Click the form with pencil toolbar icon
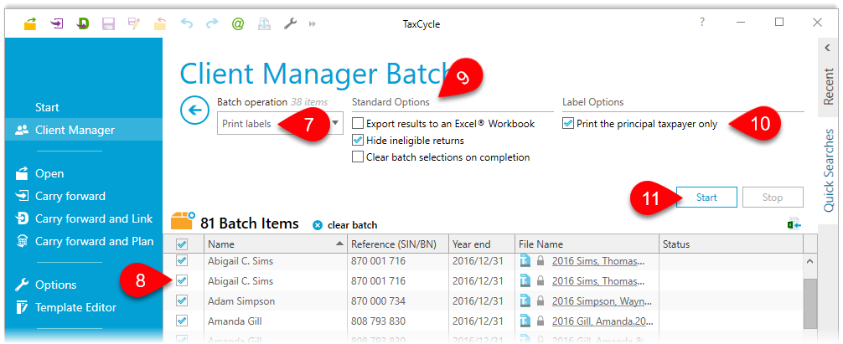This screenshot has height=344, width=843. click(134, 23)
